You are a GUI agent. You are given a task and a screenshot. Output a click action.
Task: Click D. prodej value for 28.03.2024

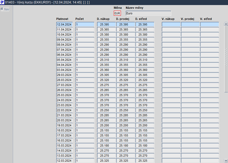coord(126,80)
